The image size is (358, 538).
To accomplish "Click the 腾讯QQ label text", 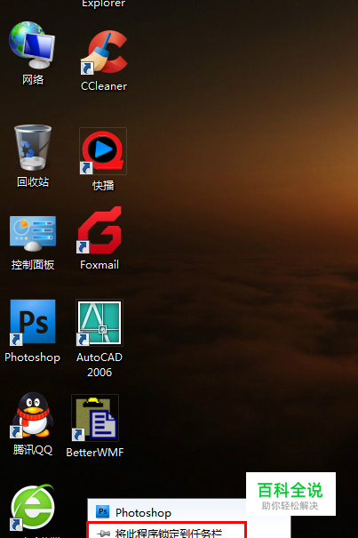I will click(x=33, y=449).
